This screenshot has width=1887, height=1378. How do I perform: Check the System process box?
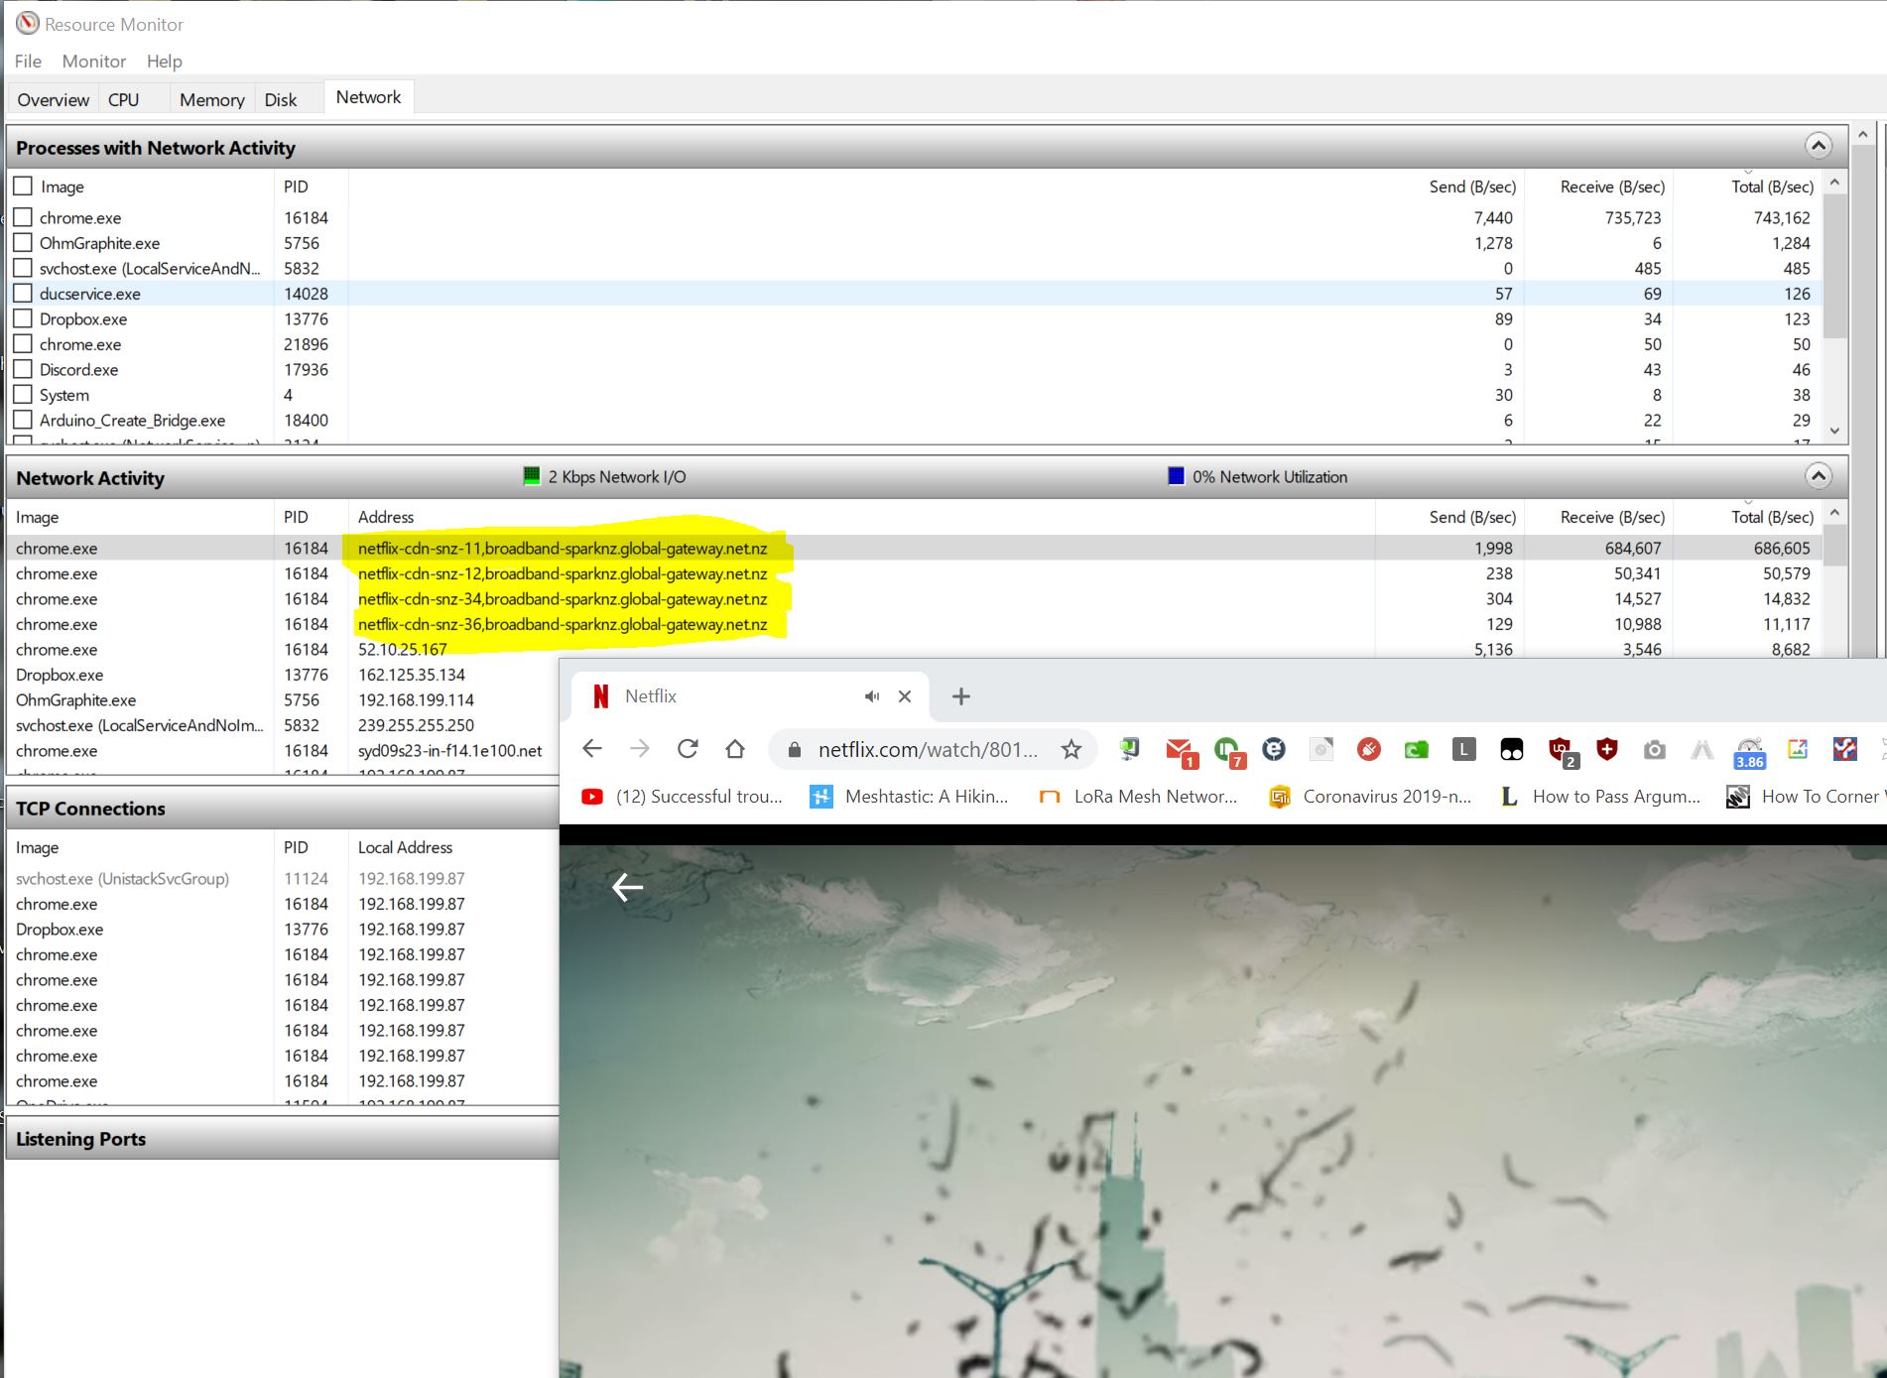[23, 395]
